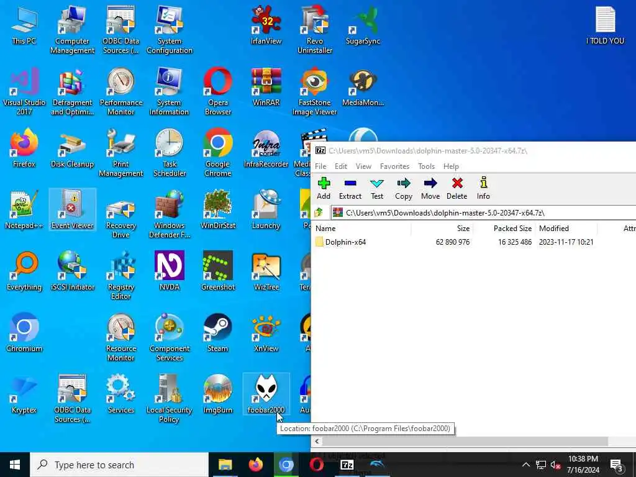Select the Everything search desktop icon

point(24,271)
